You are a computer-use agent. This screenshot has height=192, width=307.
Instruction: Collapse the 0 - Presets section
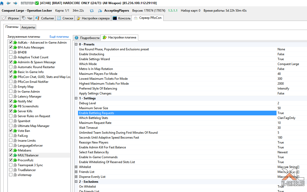tap(76, 44)
